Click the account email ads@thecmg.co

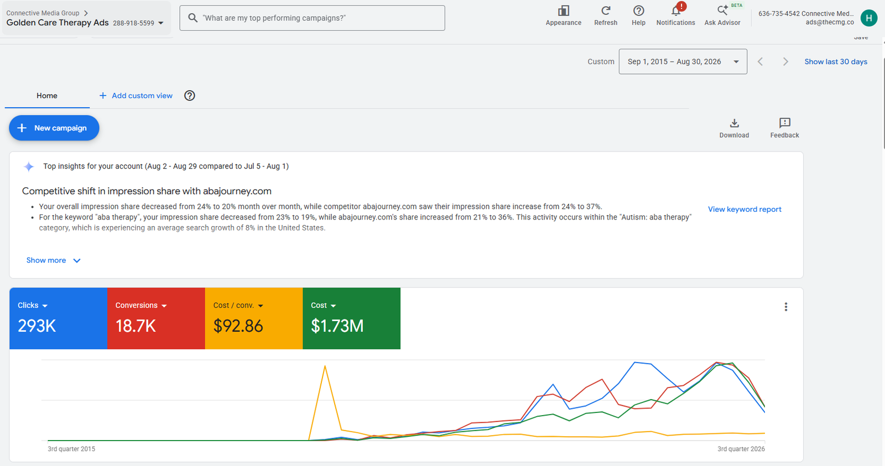(x=830, y=23)
